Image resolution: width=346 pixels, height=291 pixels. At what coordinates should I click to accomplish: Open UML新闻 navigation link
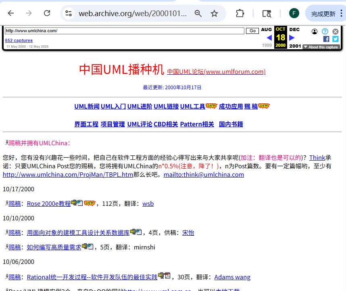(x=87, y=107)
